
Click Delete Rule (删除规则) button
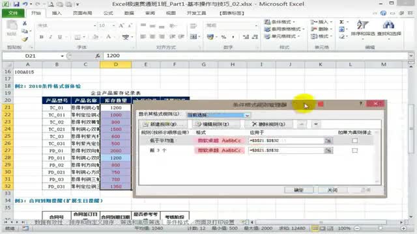click(x=268, y=124)
